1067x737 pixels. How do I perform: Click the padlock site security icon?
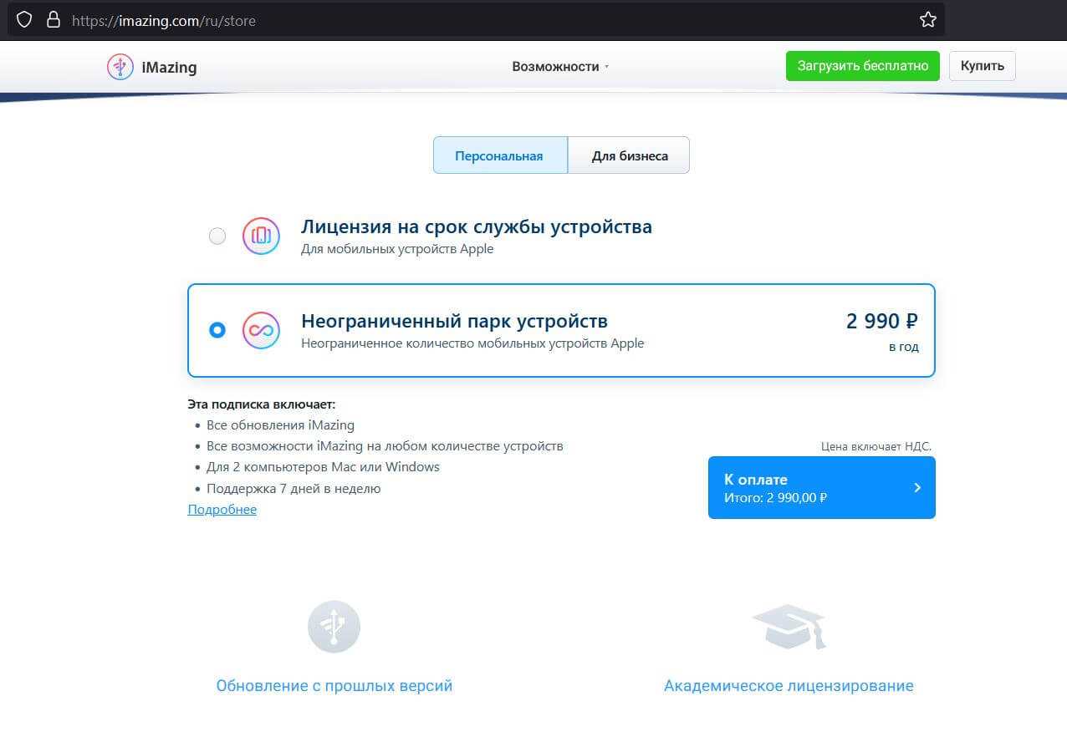coord(54,20)
